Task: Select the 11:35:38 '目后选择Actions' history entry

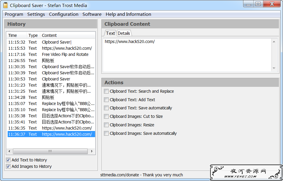Action: 51,116
